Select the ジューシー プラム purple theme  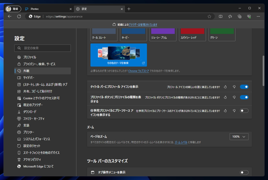point(163,34)
